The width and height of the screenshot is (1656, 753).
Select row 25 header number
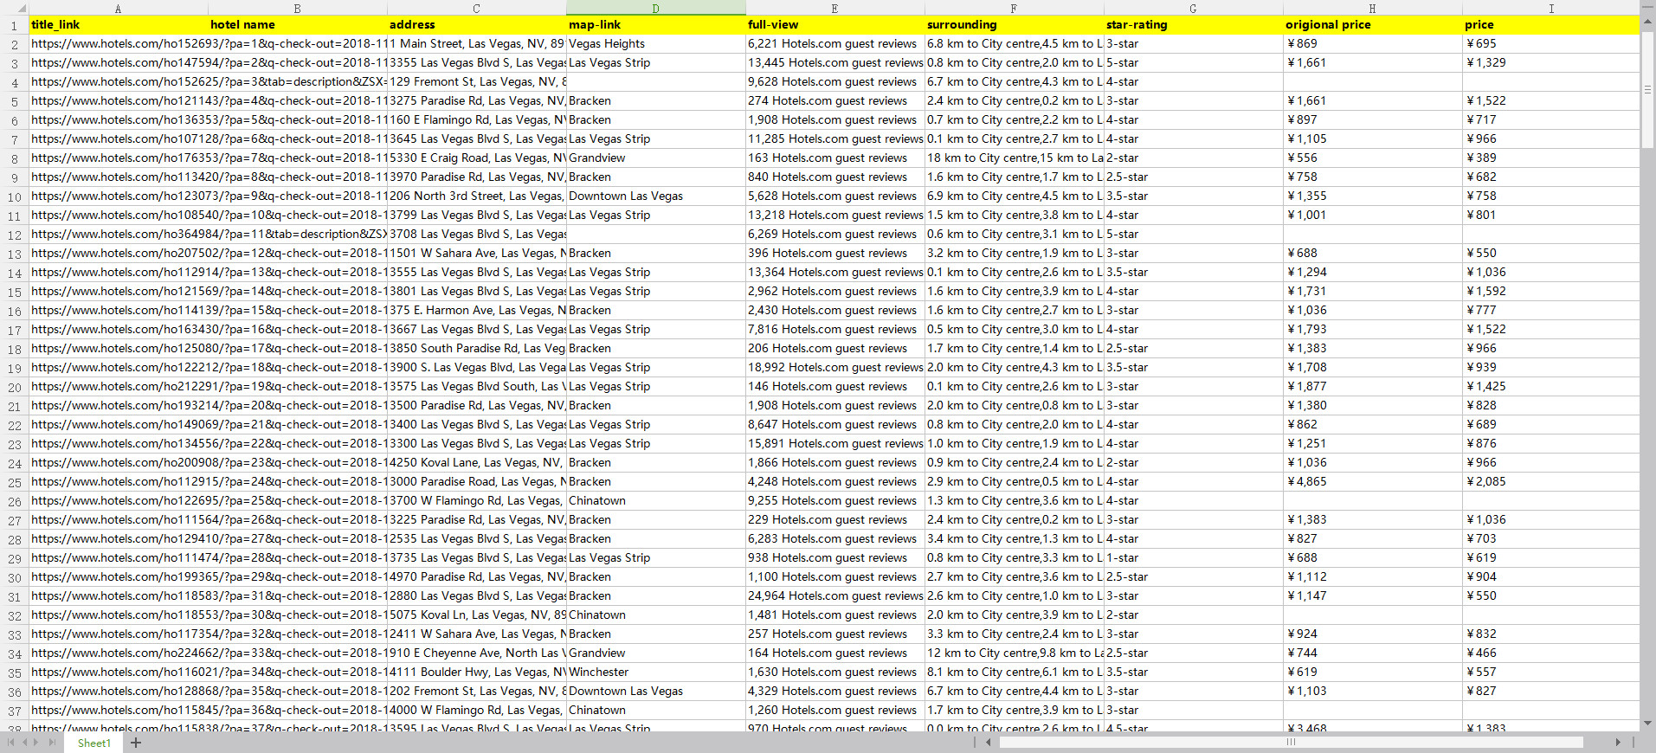tap(15, 482)
